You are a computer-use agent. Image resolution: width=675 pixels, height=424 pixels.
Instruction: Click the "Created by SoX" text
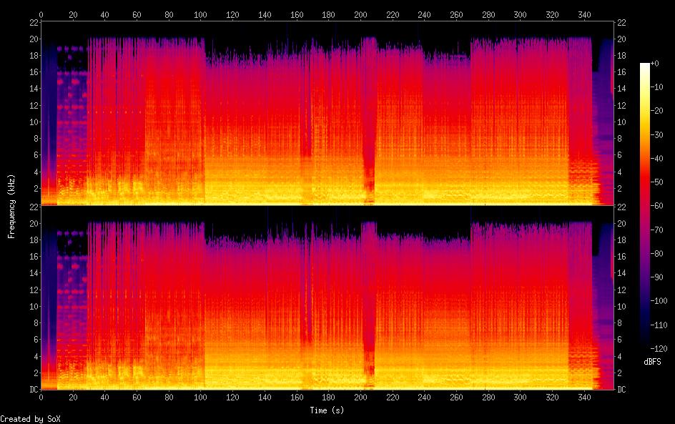point(29,418)
